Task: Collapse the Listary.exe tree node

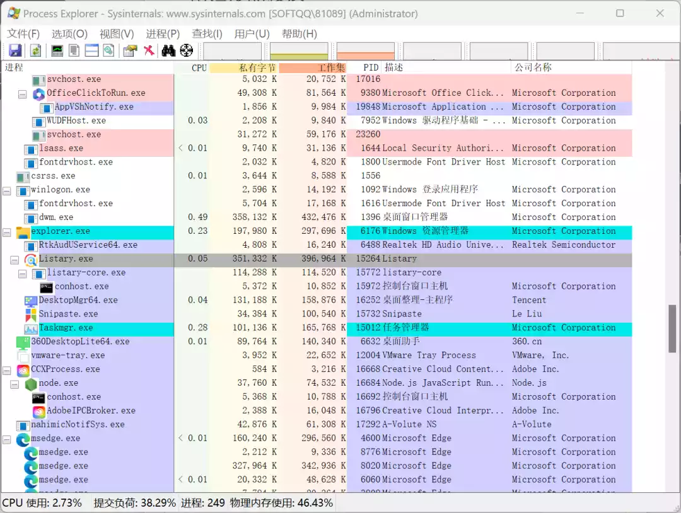Action: 15,260
